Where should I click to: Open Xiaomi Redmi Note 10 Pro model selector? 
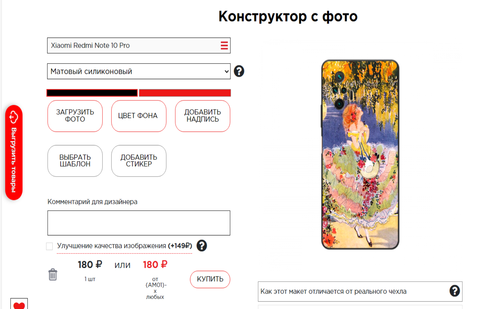(x=139, y=46)
